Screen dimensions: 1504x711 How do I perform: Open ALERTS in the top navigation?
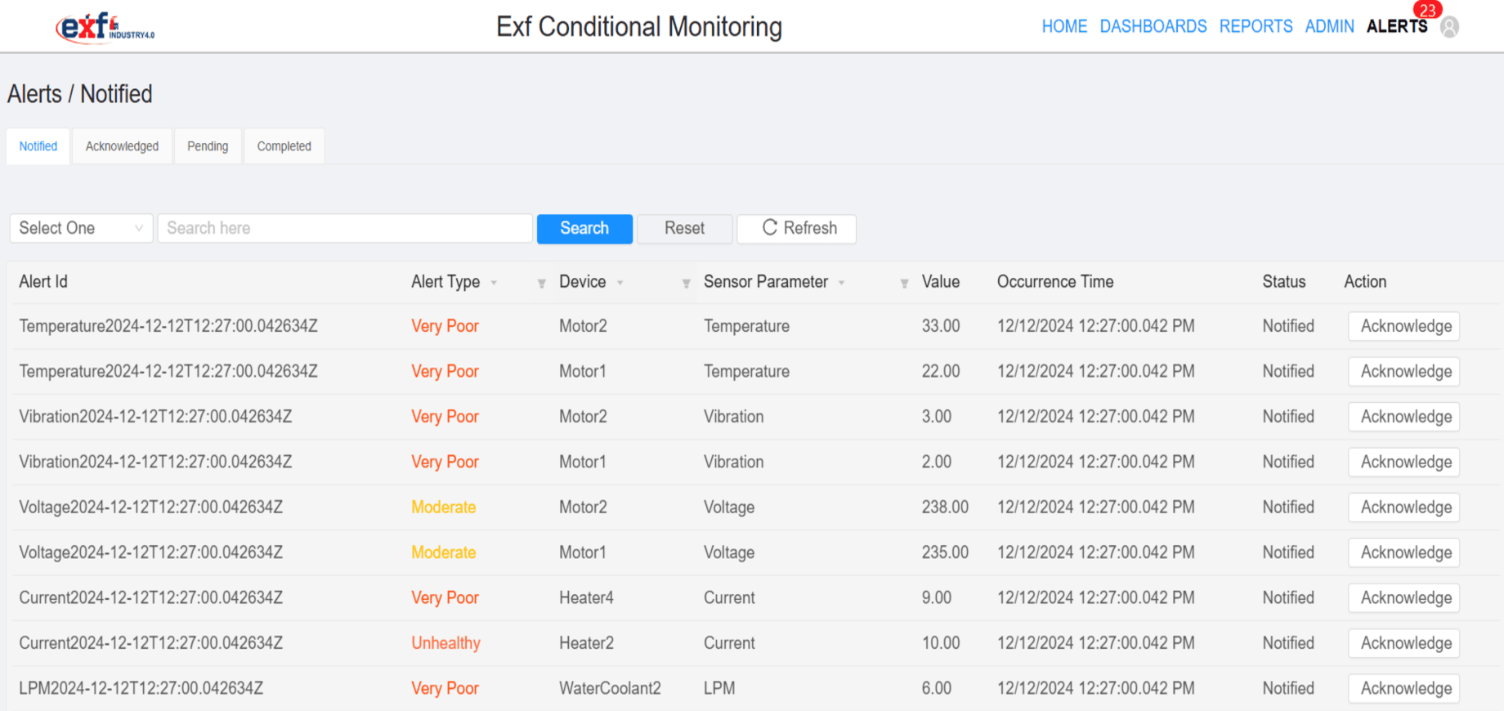(1397, 26)
